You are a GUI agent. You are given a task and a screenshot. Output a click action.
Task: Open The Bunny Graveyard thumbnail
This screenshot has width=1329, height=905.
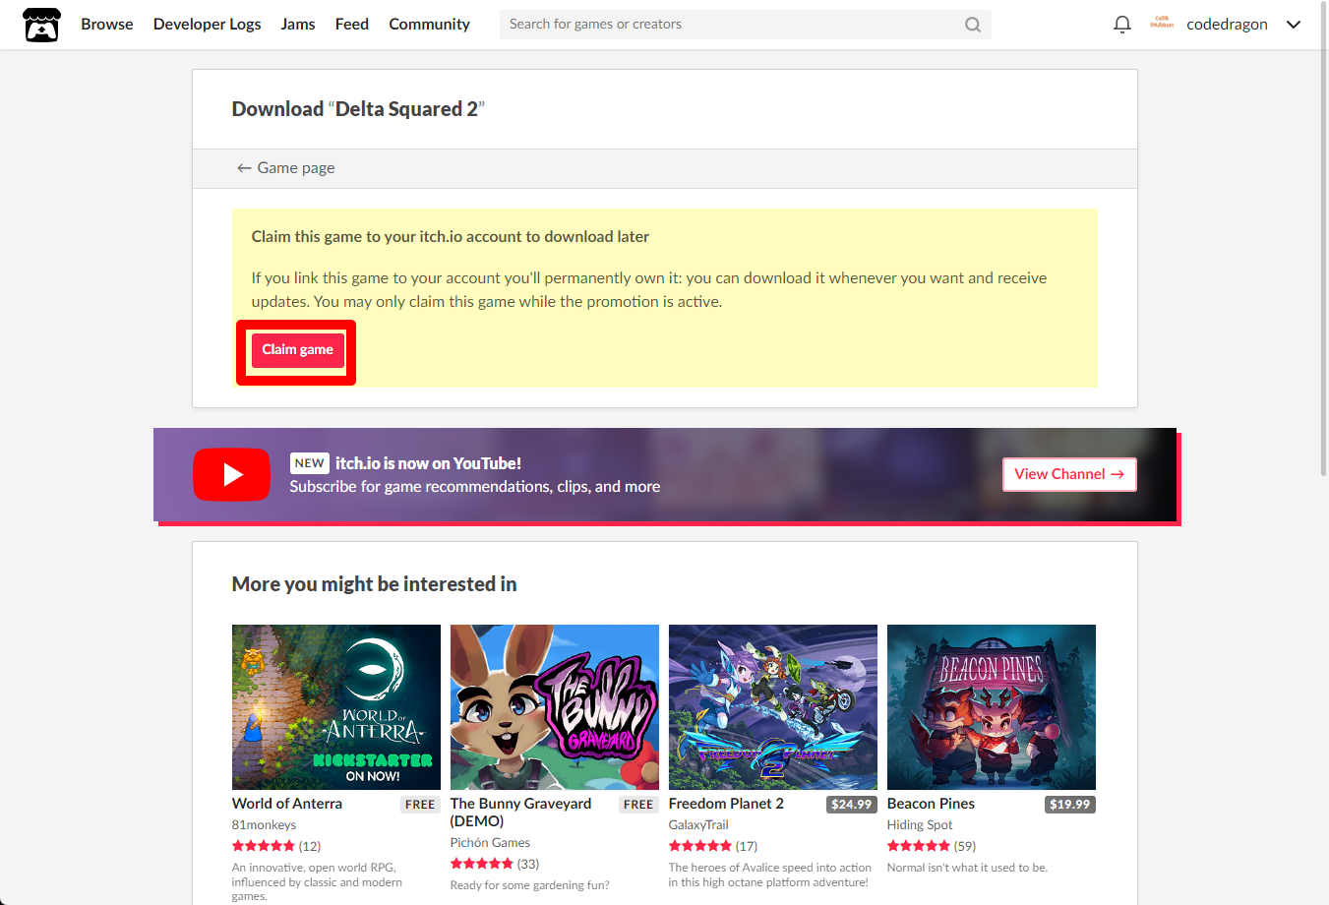[555, 707]
